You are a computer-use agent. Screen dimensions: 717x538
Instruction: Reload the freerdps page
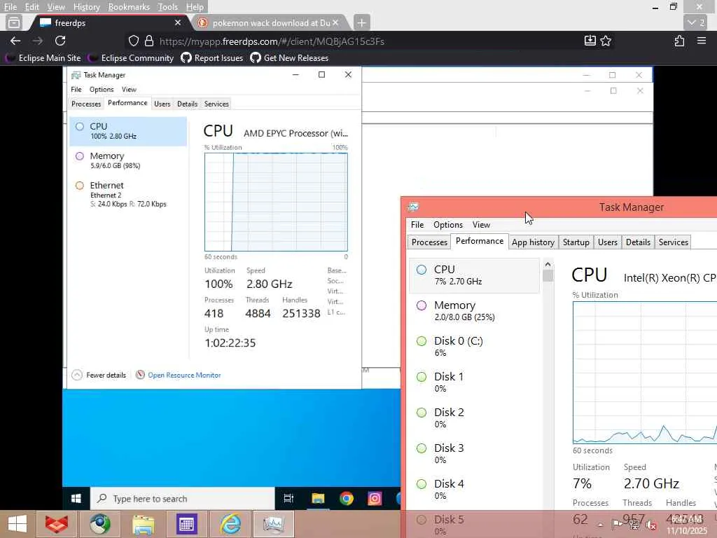(x=60, y=41)
